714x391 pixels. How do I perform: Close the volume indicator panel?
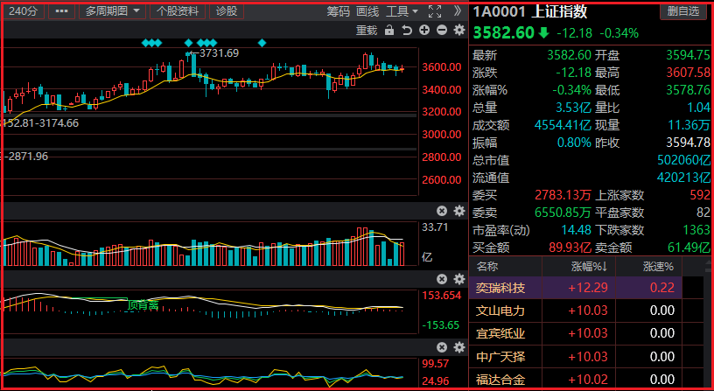(442, 211)
